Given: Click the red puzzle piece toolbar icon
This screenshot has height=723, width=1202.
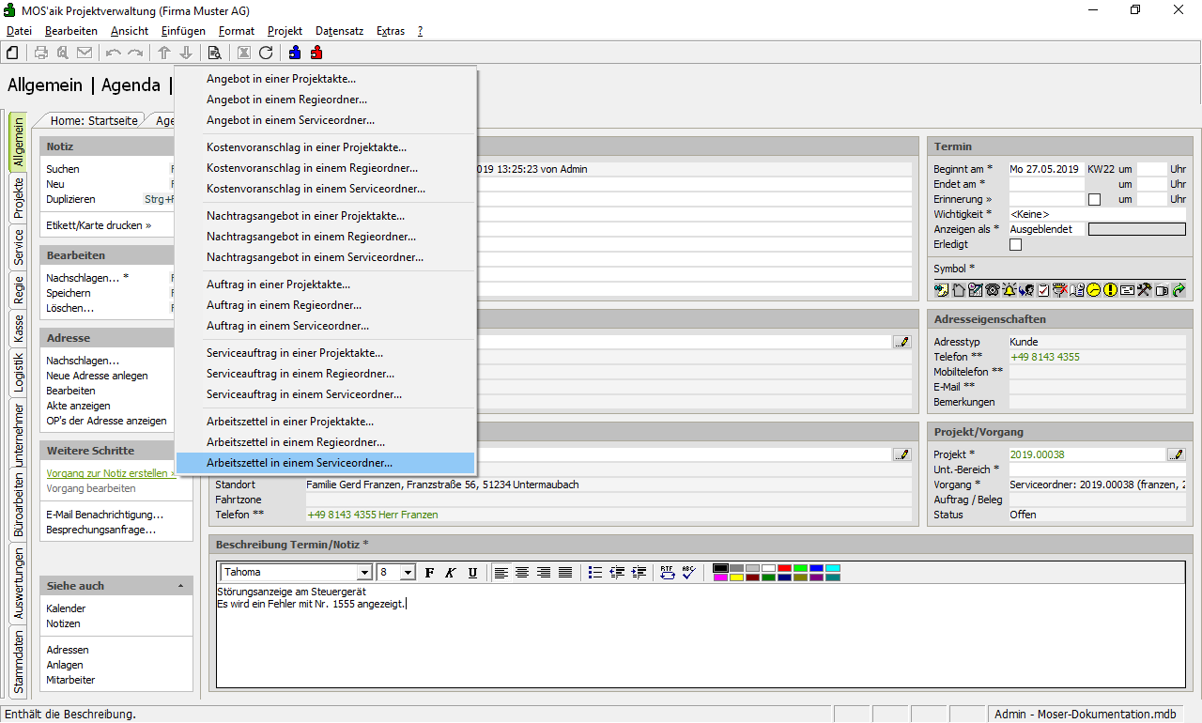Looking at the screenshot, I should (316, 53).
